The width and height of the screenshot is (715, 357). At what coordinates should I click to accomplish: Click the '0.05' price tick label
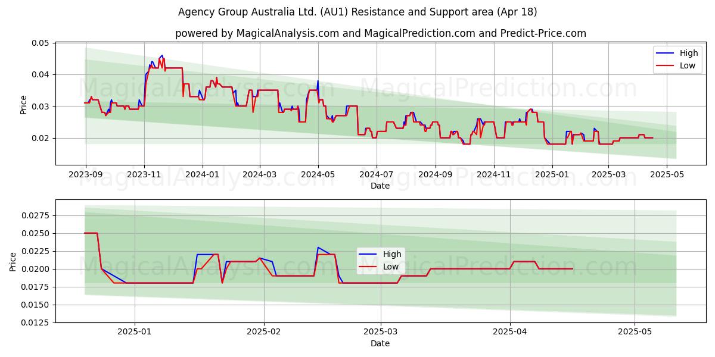[41, 43]
